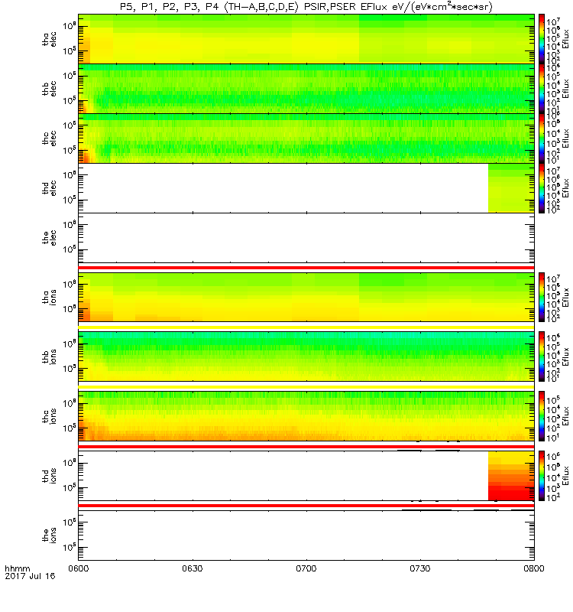Screen dimensions: 573x612
Task: Select the 'tha ions' panel label
Action: pyautogui.click(x=50, y=297)
